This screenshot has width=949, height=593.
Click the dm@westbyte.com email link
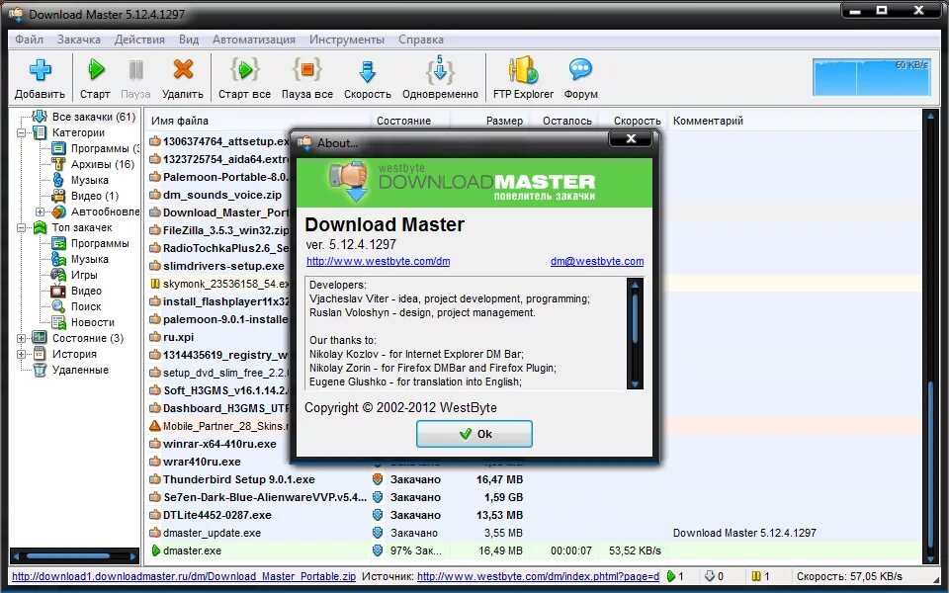point(597,261)
